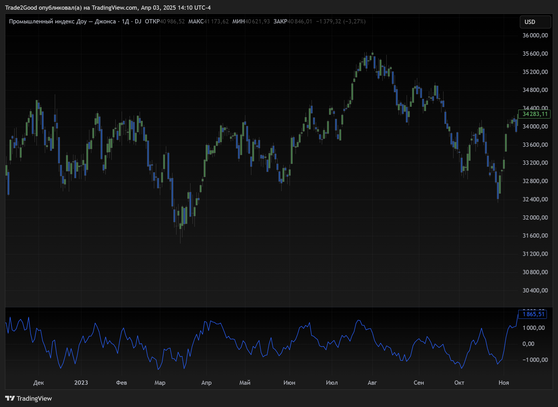Click the −1 379,32 (−3,27%) change text
This screenshot has width=558, height=407.
pyautogui.click(x=341, y=21)
